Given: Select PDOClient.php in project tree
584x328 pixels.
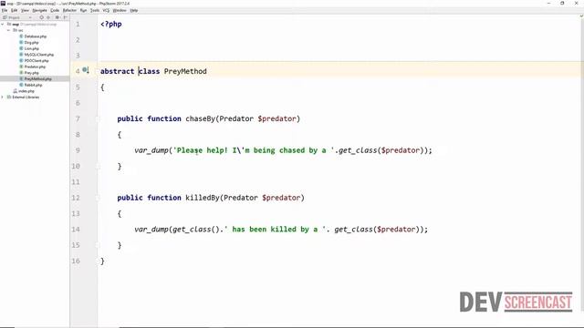Looking at the screenshot, I should pos(36,61).
